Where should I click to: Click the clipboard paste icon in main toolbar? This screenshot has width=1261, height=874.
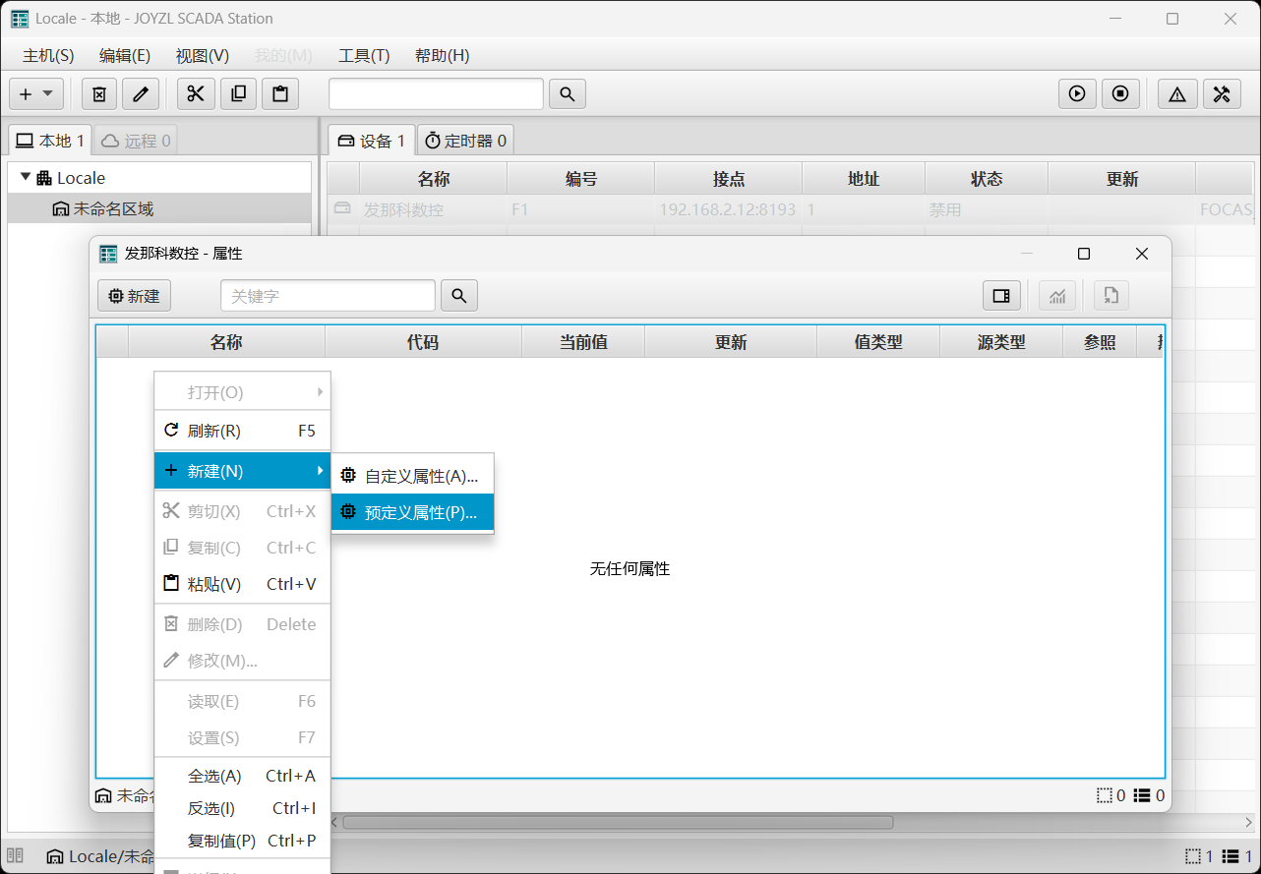tap(280, 93)
